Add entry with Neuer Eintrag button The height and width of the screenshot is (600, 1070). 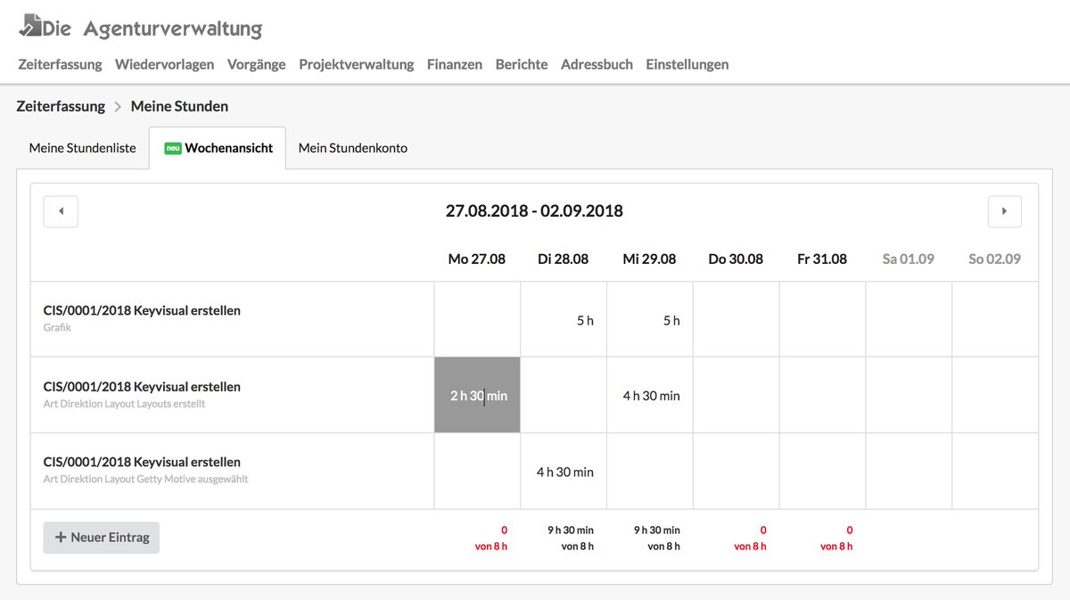(102, 538)
